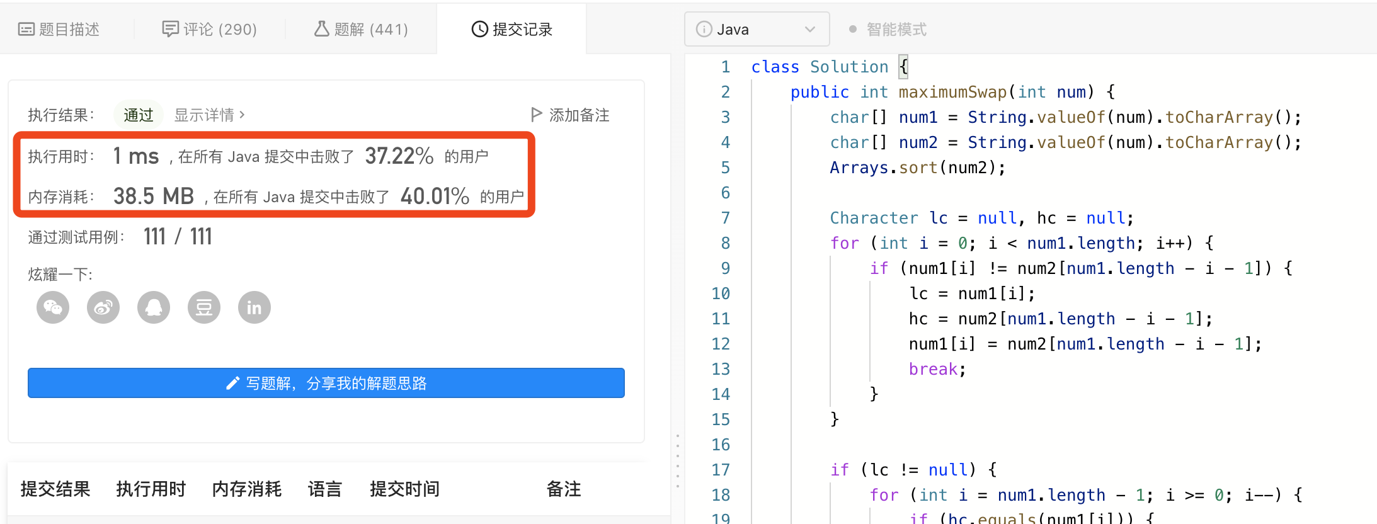Click the 内存消耗 column header
Screen dimensions: 1377x524
(247, 489)
